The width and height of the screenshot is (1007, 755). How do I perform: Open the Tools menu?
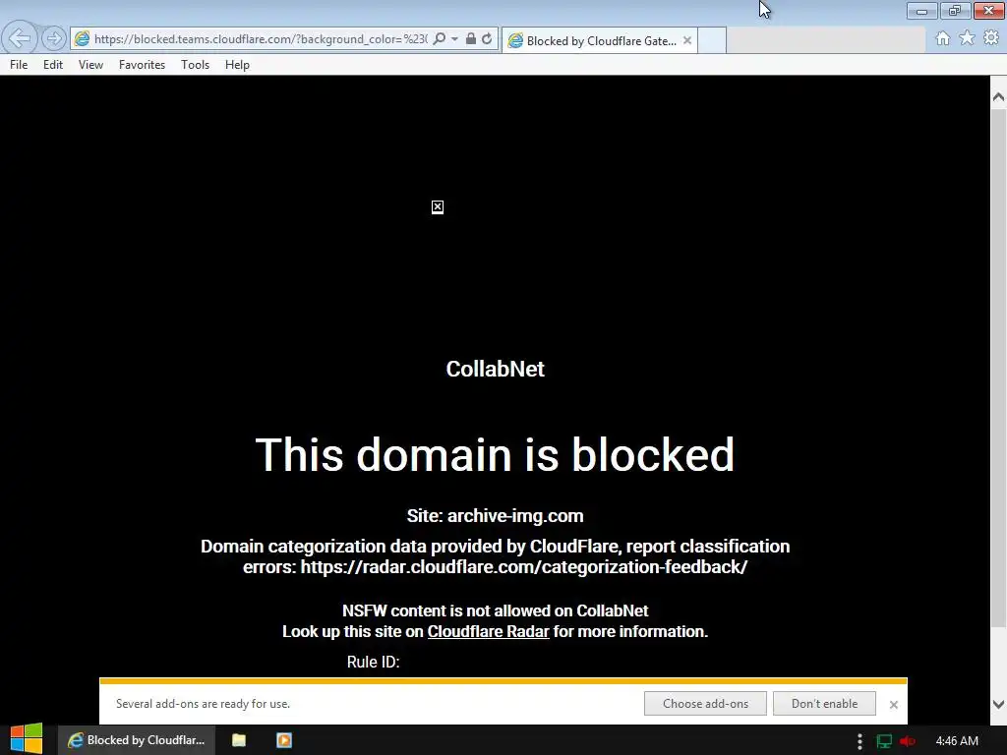(196, 65)
